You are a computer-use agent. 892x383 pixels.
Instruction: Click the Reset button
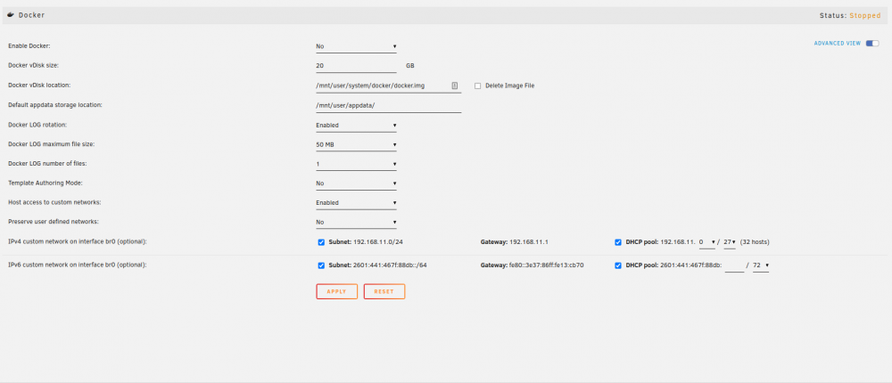(384, 291)
